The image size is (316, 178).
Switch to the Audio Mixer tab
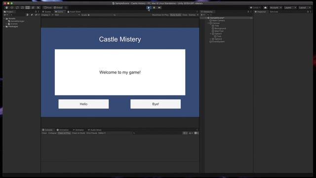(94, 130)
